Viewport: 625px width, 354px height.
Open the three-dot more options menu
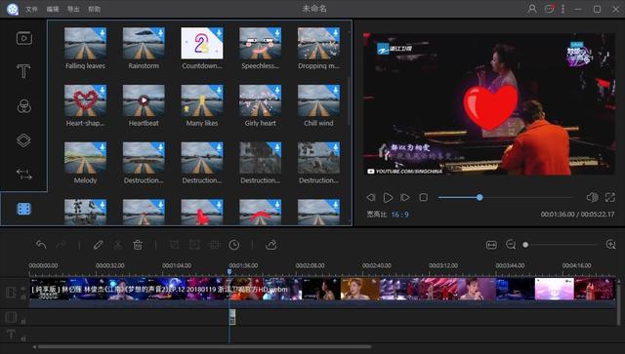coord(562,9)
